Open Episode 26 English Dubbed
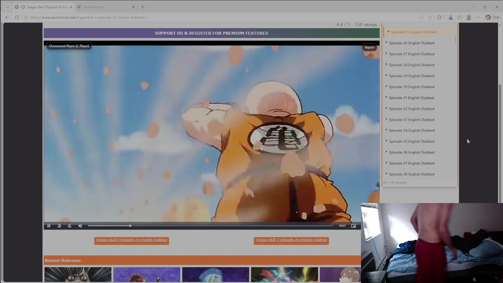This screenshot has width=503, height=283. coord(412,43)
